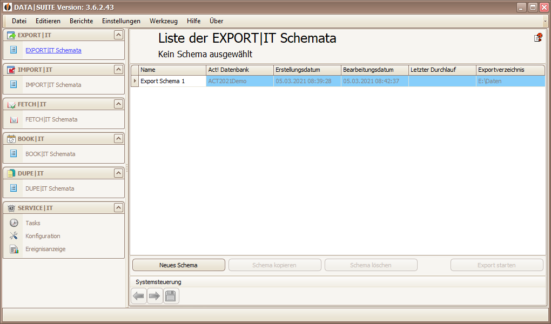Collapse the DUPE|IT panel
Viewport: 551px width, 324px height.
[118, 173]
